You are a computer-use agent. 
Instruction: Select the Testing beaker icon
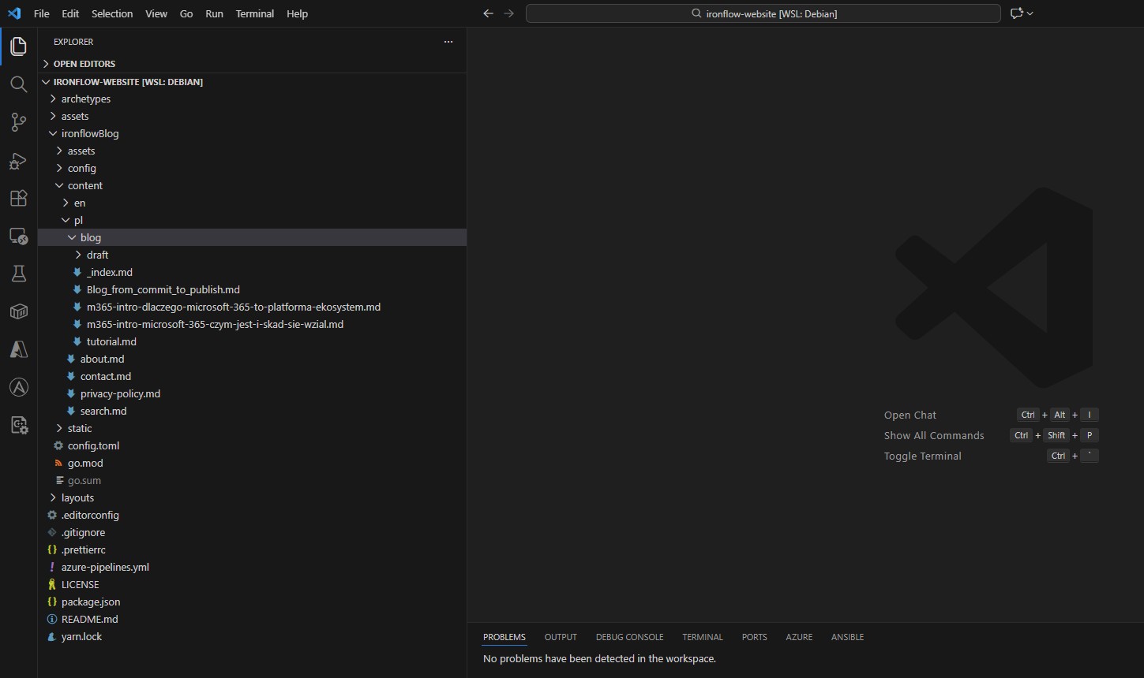point(18,274)
